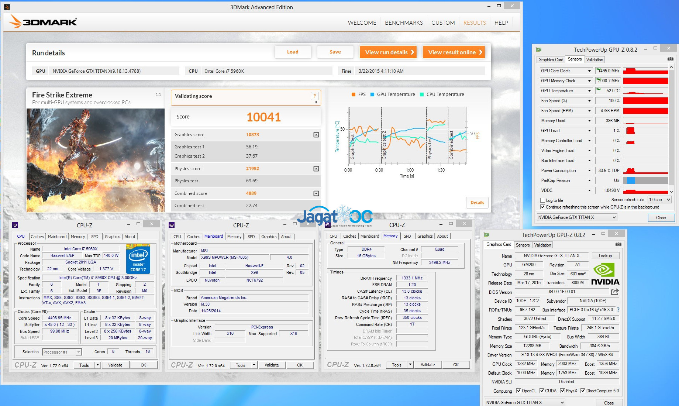Open the Validating score help icon
This screenshot has width=679, height=406.
(x=314, y=96)
